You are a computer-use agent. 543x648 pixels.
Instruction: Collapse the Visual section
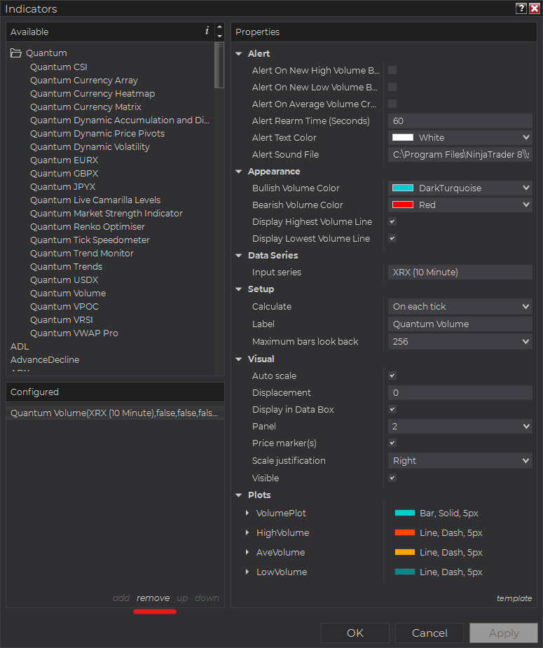click(x=239, y=359)
